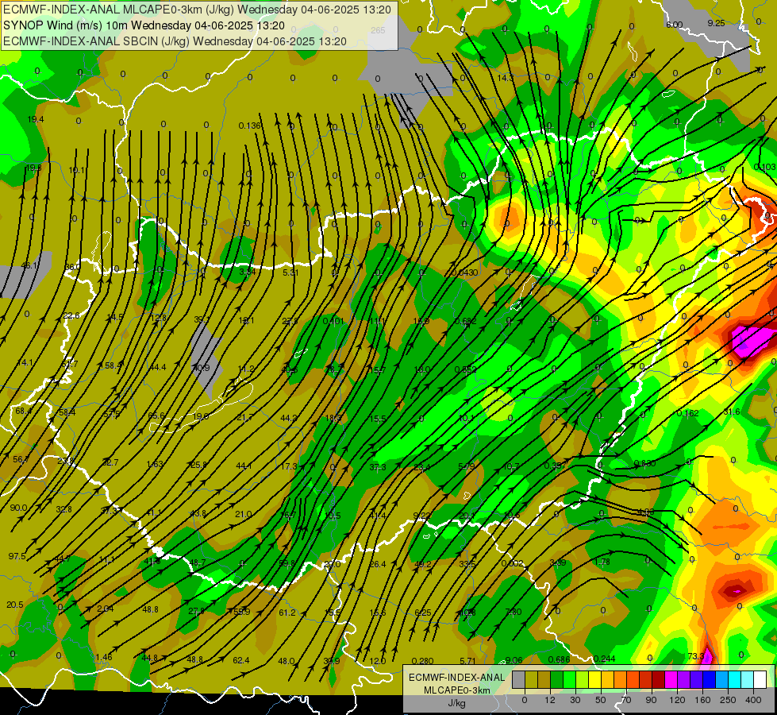Viewport: 777px width, 715px height.
Task: Select the map value 0.136
Action: [x=250, y=126]
